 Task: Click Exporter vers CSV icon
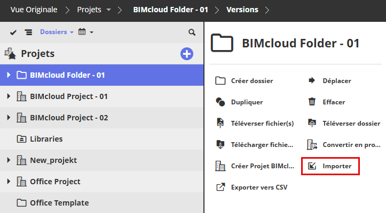pos(220,187)
